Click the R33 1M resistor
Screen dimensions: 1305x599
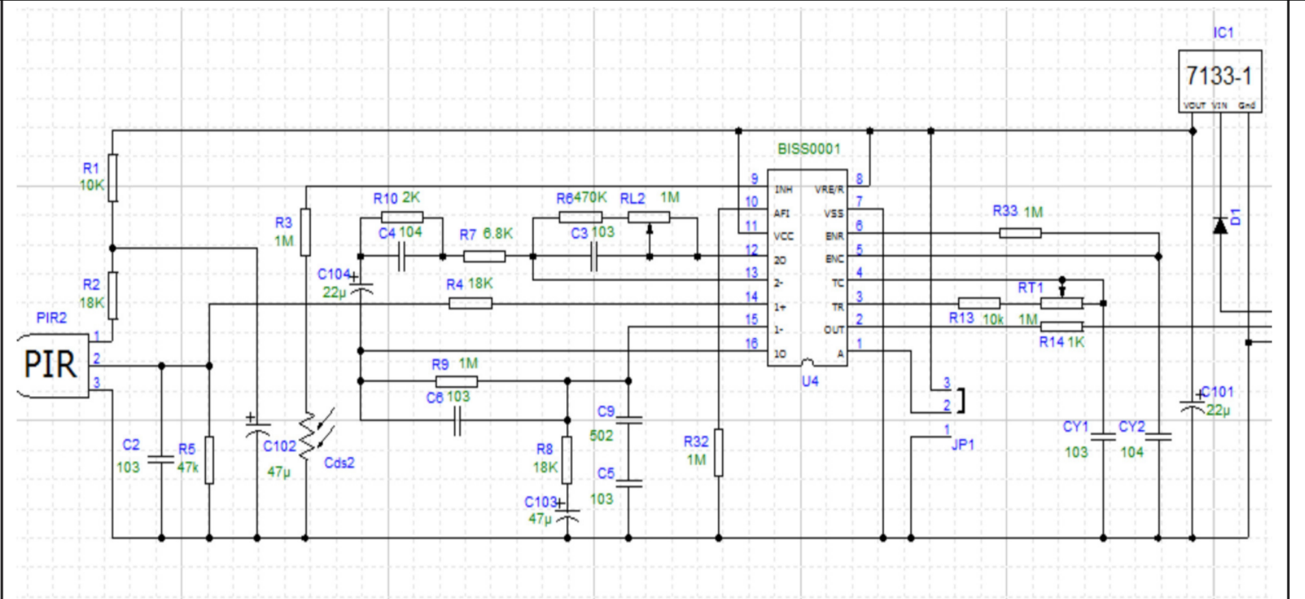[1020, 234]
